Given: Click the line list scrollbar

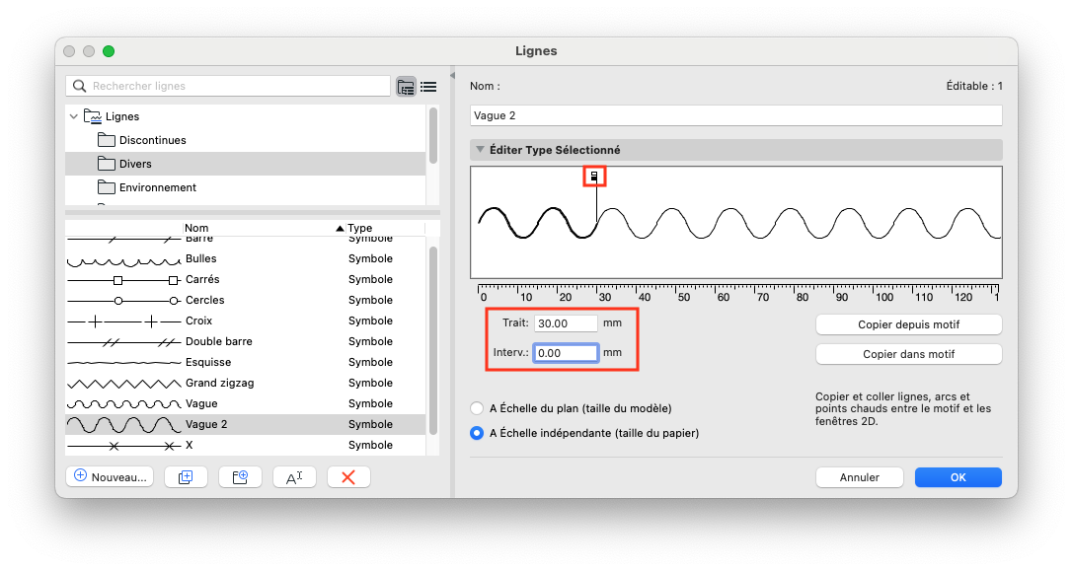Looking at the screenshot, I should click(x=432, y=340).
